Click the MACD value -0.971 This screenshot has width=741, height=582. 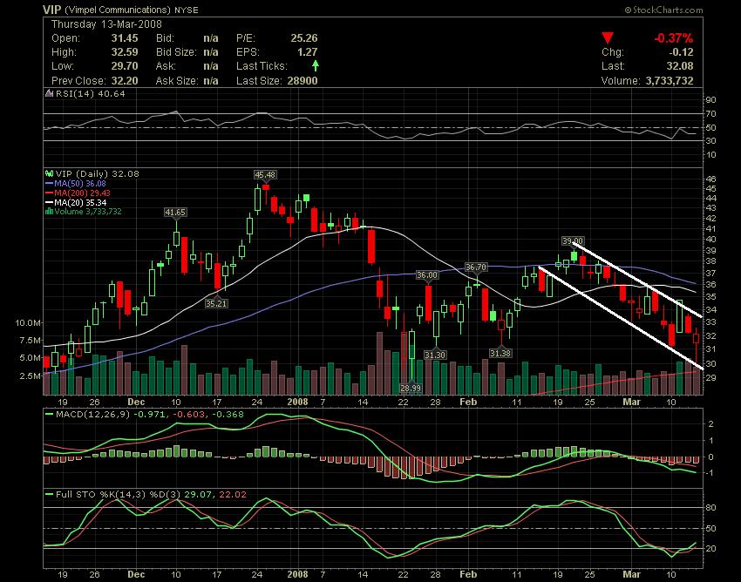pos(149,415)
